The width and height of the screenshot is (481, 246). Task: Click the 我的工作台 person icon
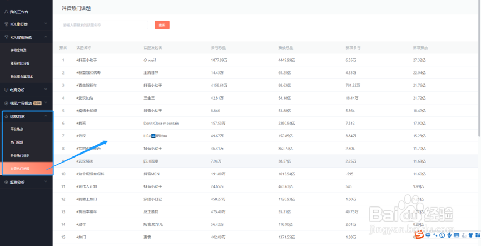tap(6, 12)
